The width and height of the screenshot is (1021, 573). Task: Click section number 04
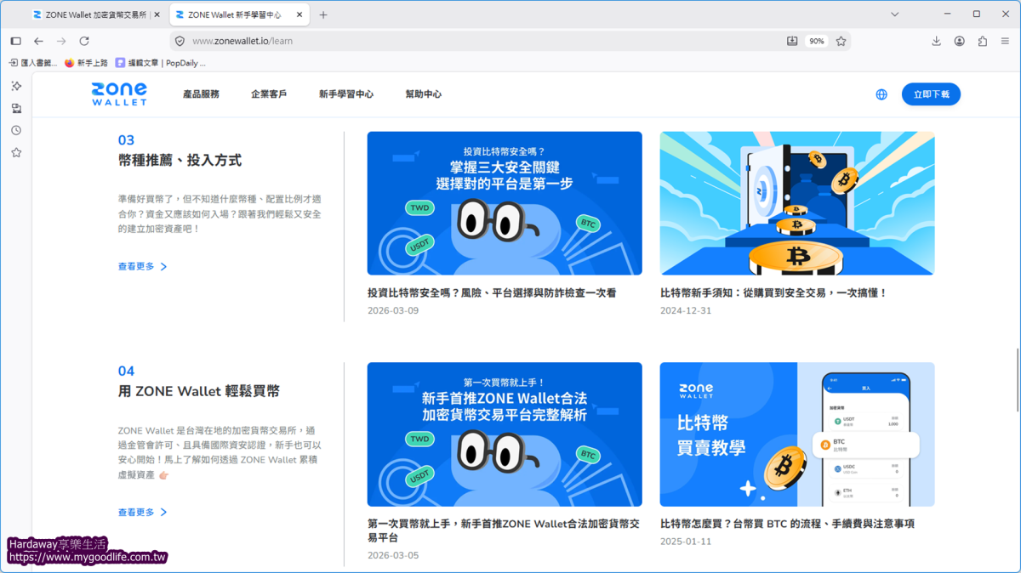click(x=126, y=372)
